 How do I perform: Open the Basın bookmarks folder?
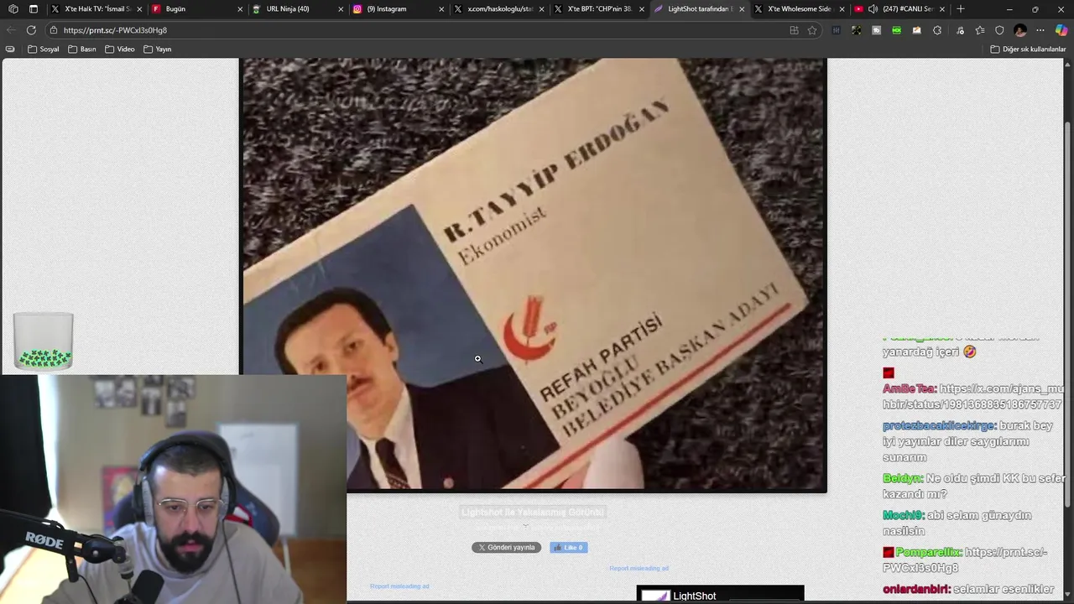click(x=82, y=49)
